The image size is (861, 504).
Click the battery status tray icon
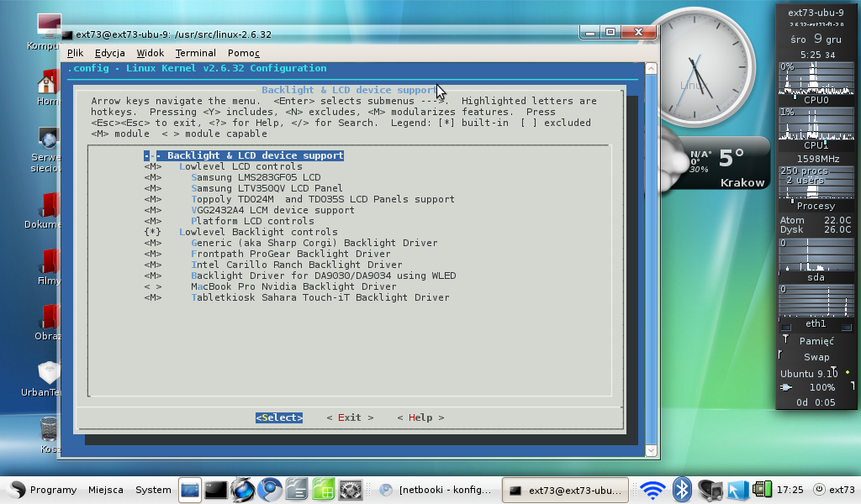762,489
